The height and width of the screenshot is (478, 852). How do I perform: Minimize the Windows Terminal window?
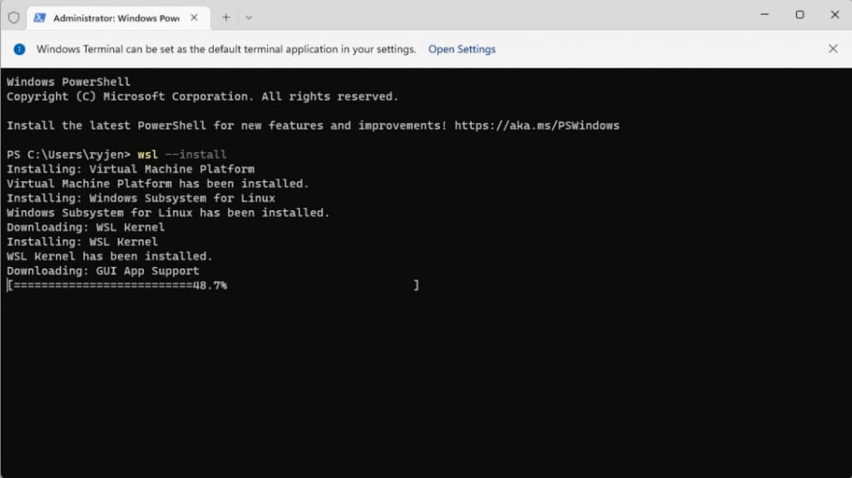(x=765, y=15)
